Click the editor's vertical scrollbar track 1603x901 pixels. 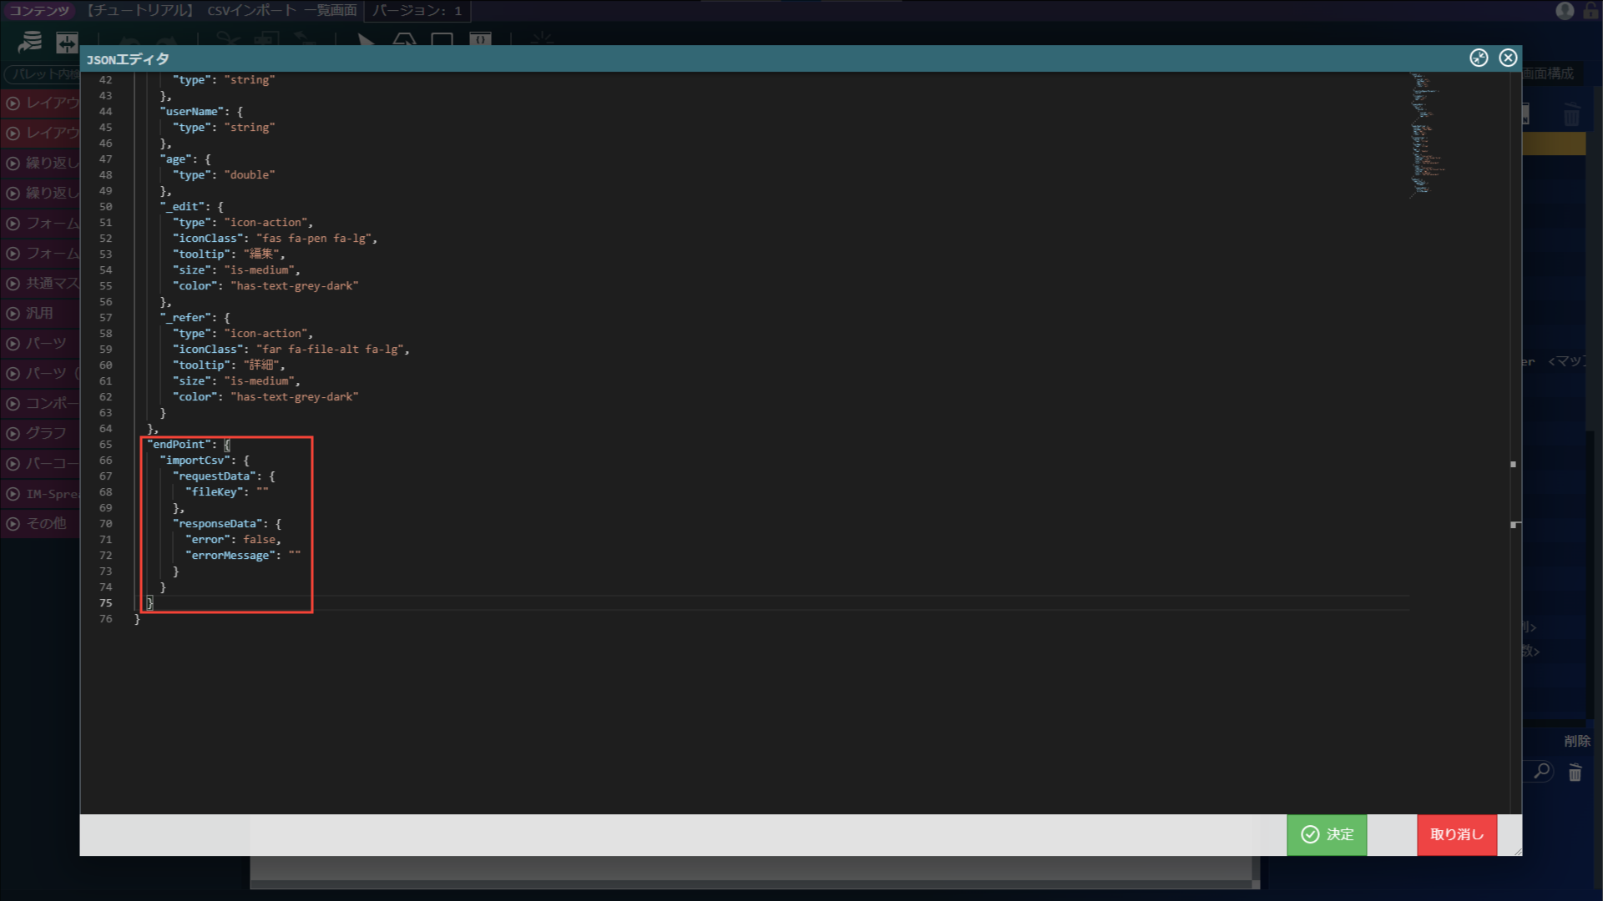[1515, 442]
